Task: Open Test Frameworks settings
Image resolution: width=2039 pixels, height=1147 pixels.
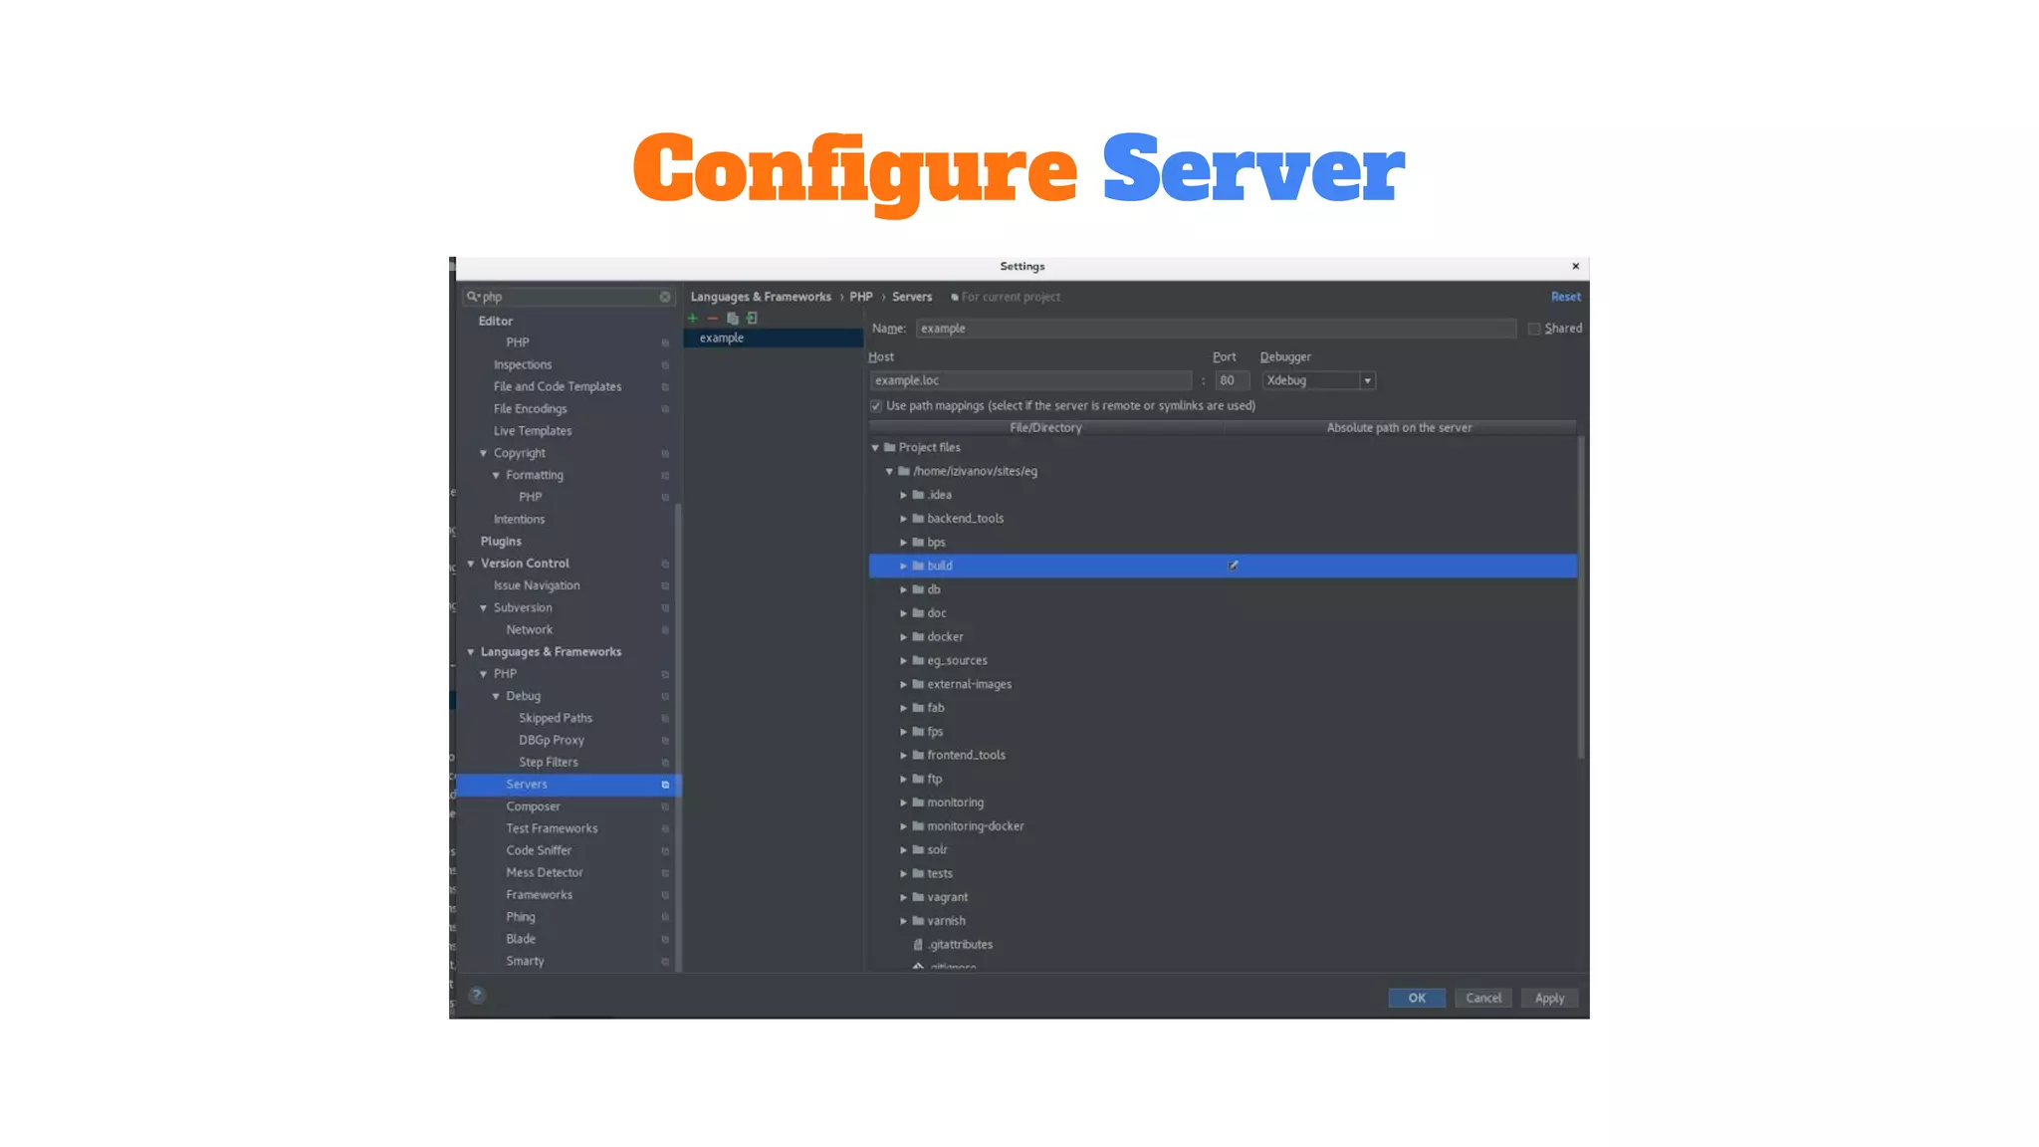Action: 552,828
